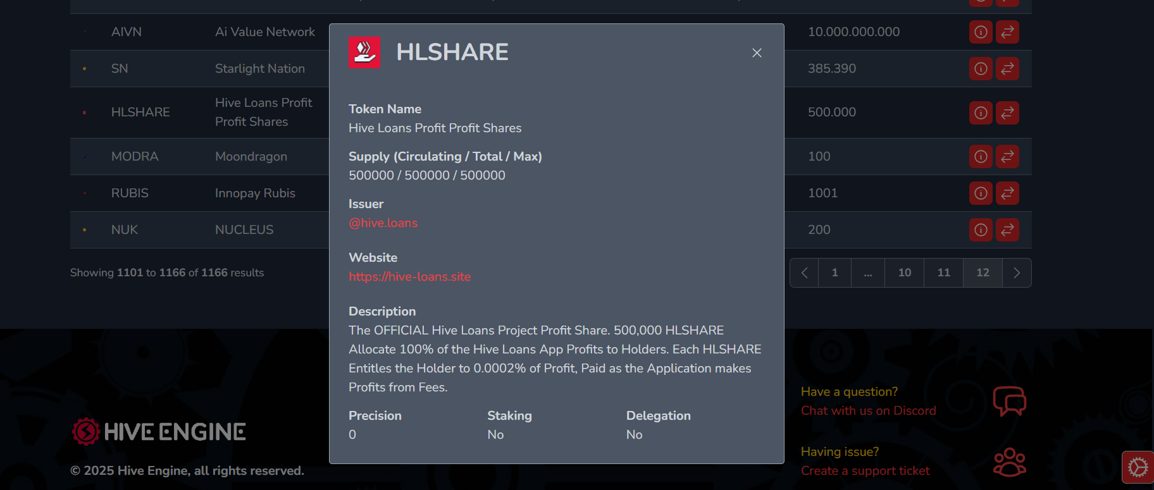Click the transfer icon in the AIVN row

tap(1007, 32)
